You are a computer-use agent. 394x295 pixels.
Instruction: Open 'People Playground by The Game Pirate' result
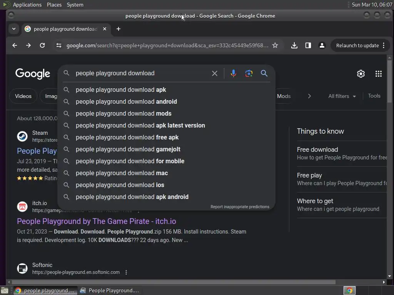click(97, 221)
